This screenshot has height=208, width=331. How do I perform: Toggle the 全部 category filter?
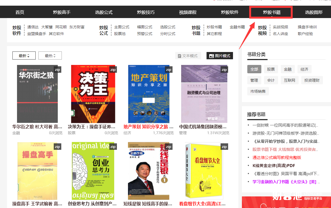coord(254,69)
